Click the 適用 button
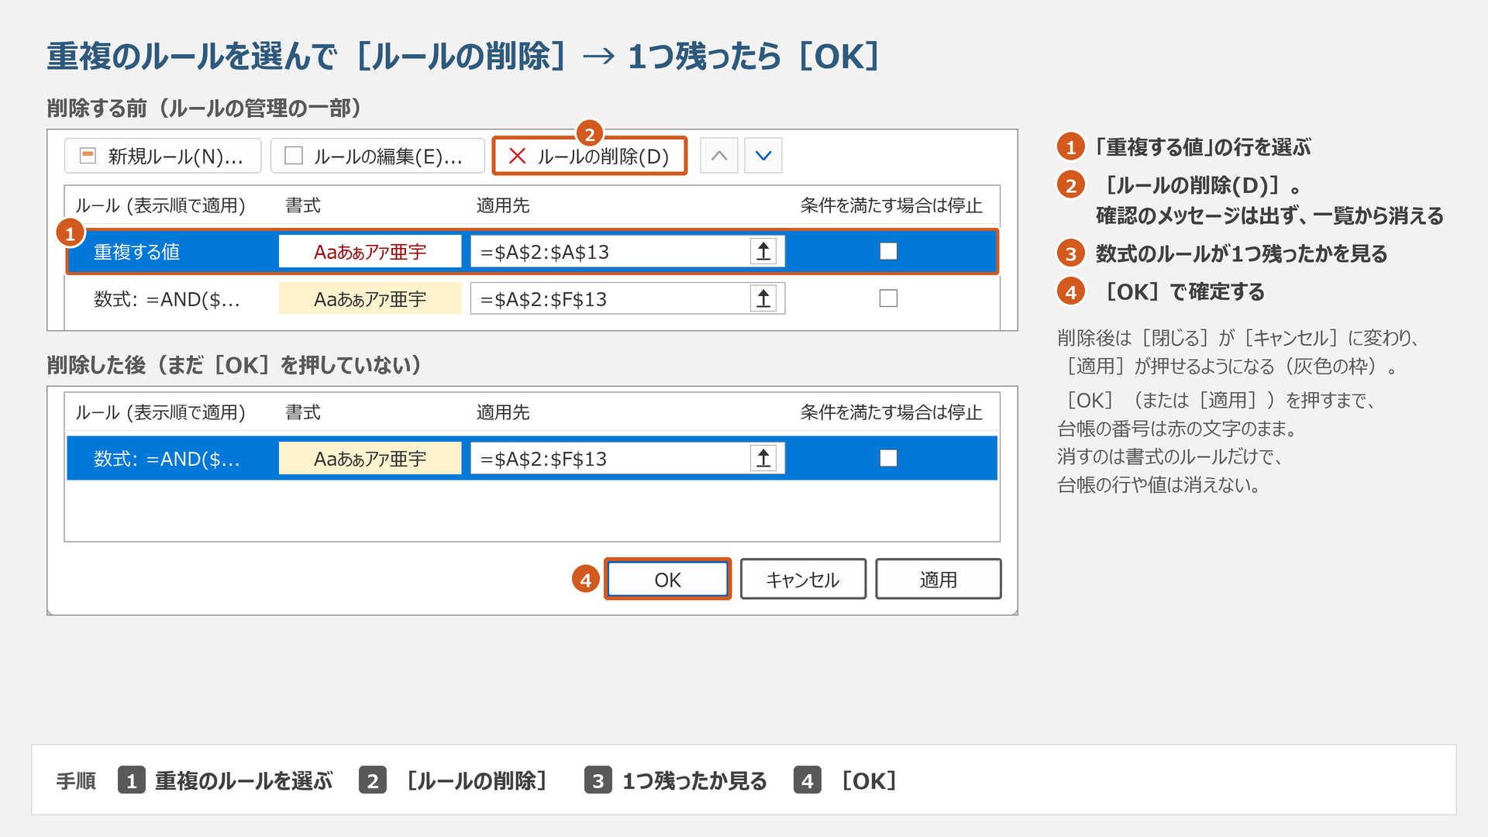Screen dimensions: 1488x837 tap(939, 579)
